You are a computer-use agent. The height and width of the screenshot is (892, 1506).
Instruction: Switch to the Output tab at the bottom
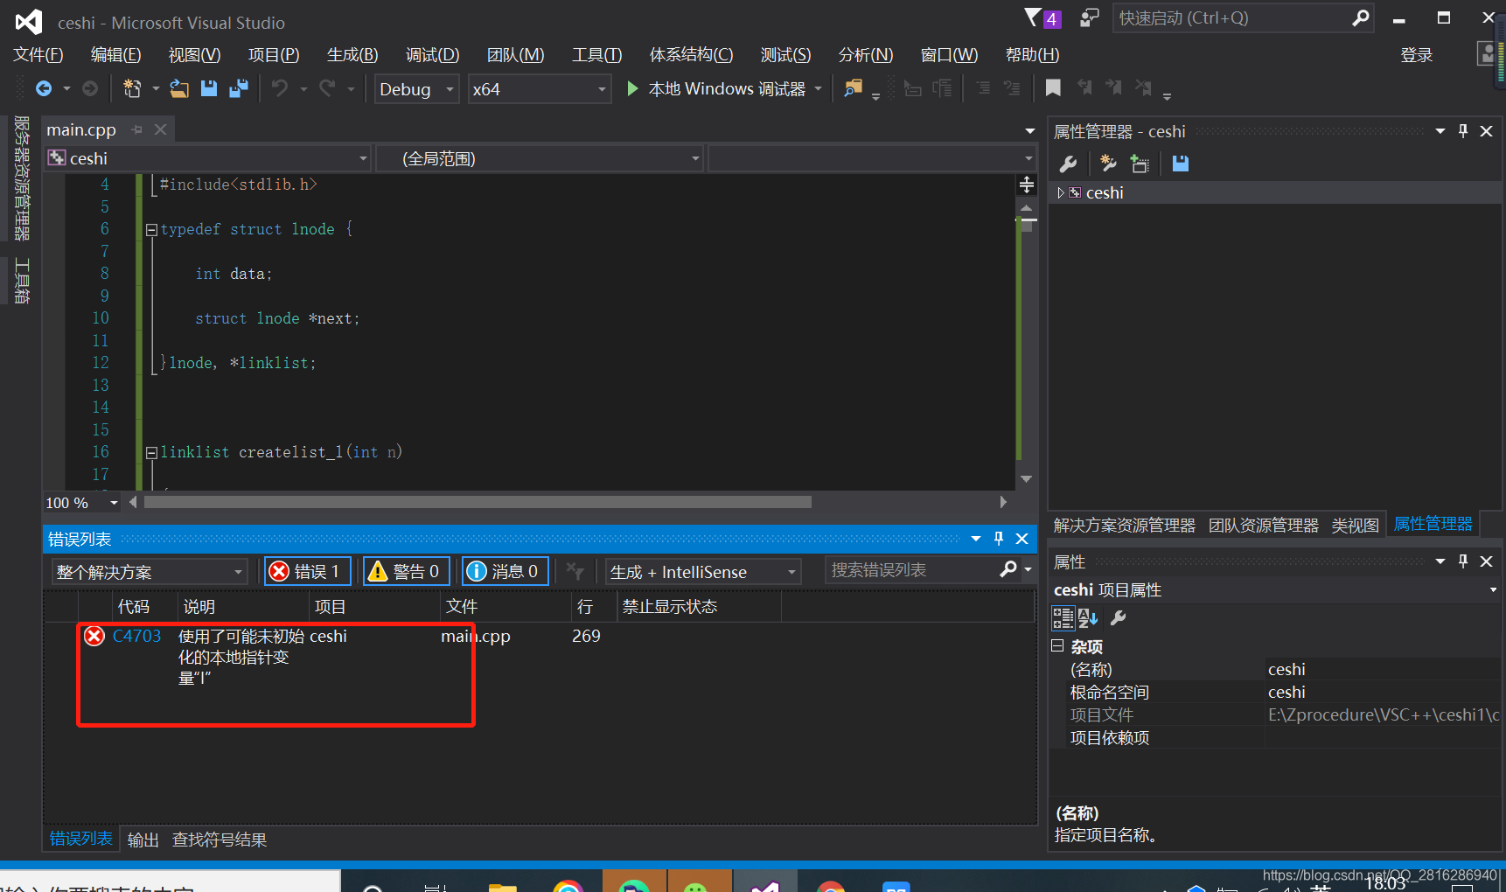143,840
